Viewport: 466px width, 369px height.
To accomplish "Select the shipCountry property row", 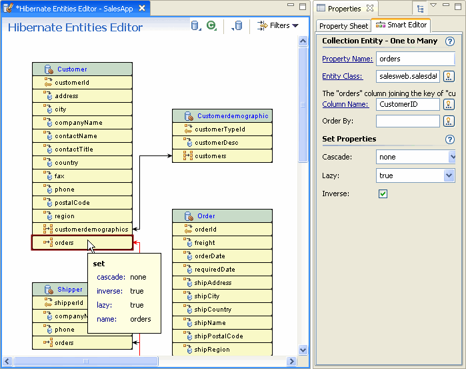I will [222, 310].
